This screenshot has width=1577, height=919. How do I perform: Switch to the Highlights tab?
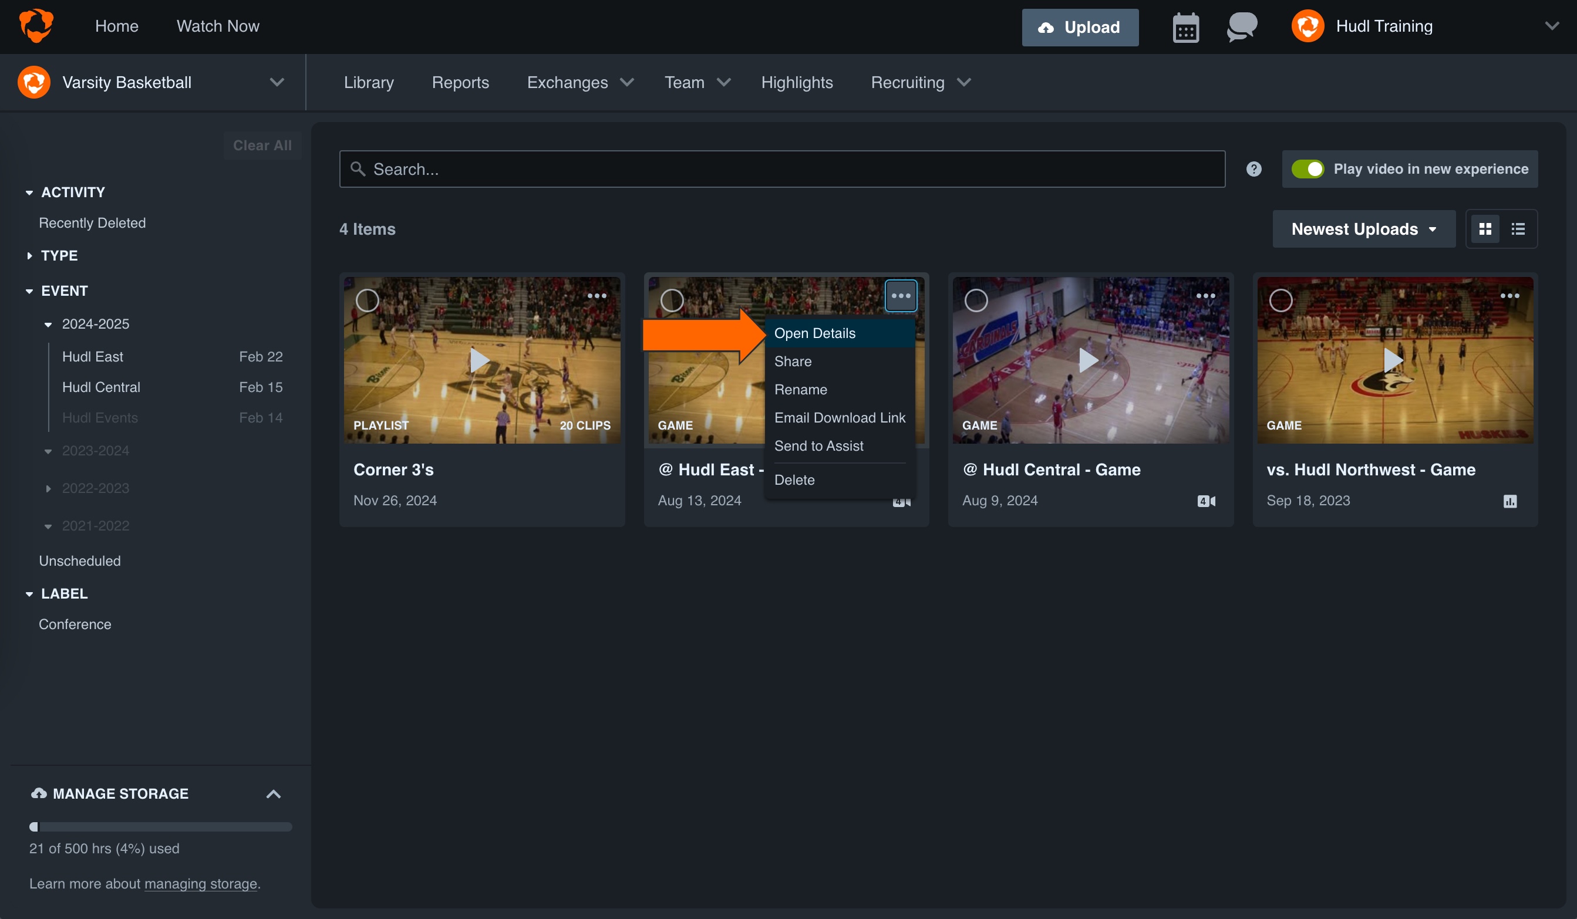pos(797,82)
